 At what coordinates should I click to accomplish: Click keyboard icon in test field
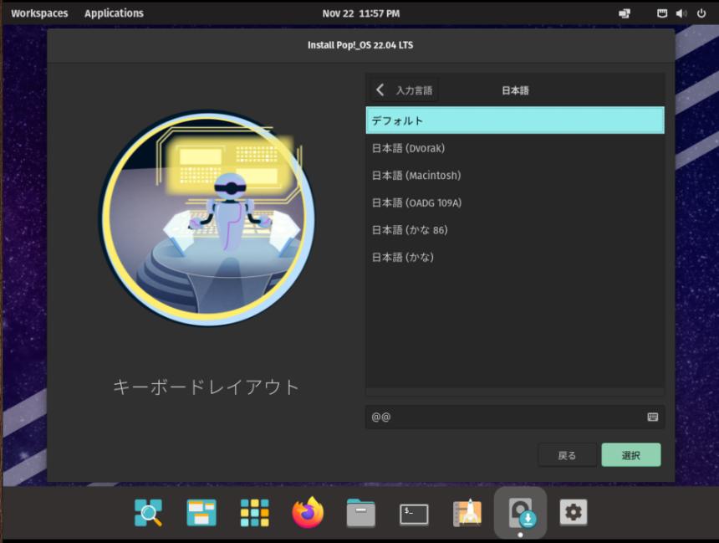tap(652, 417)
